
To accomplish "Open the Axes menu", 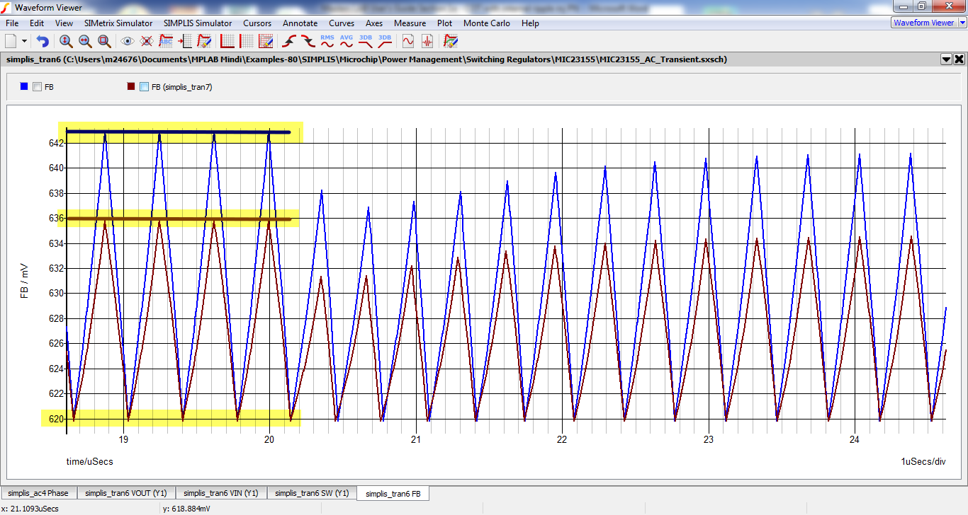I will point(374,23).
